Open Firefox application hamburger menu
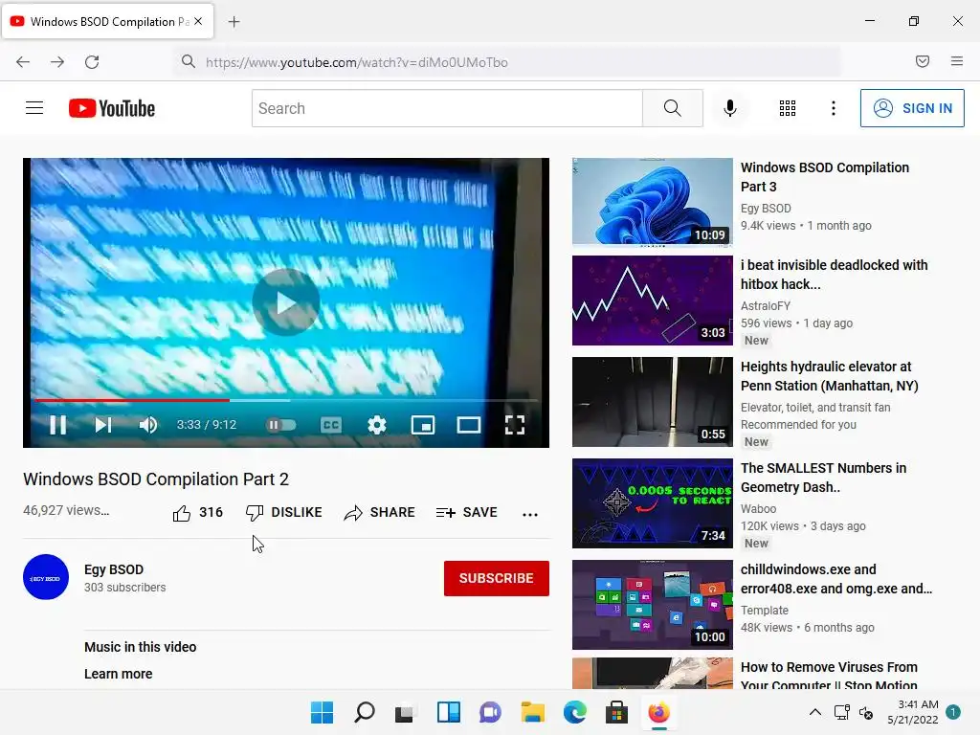 pyautogui.click(x=957, y=61)
